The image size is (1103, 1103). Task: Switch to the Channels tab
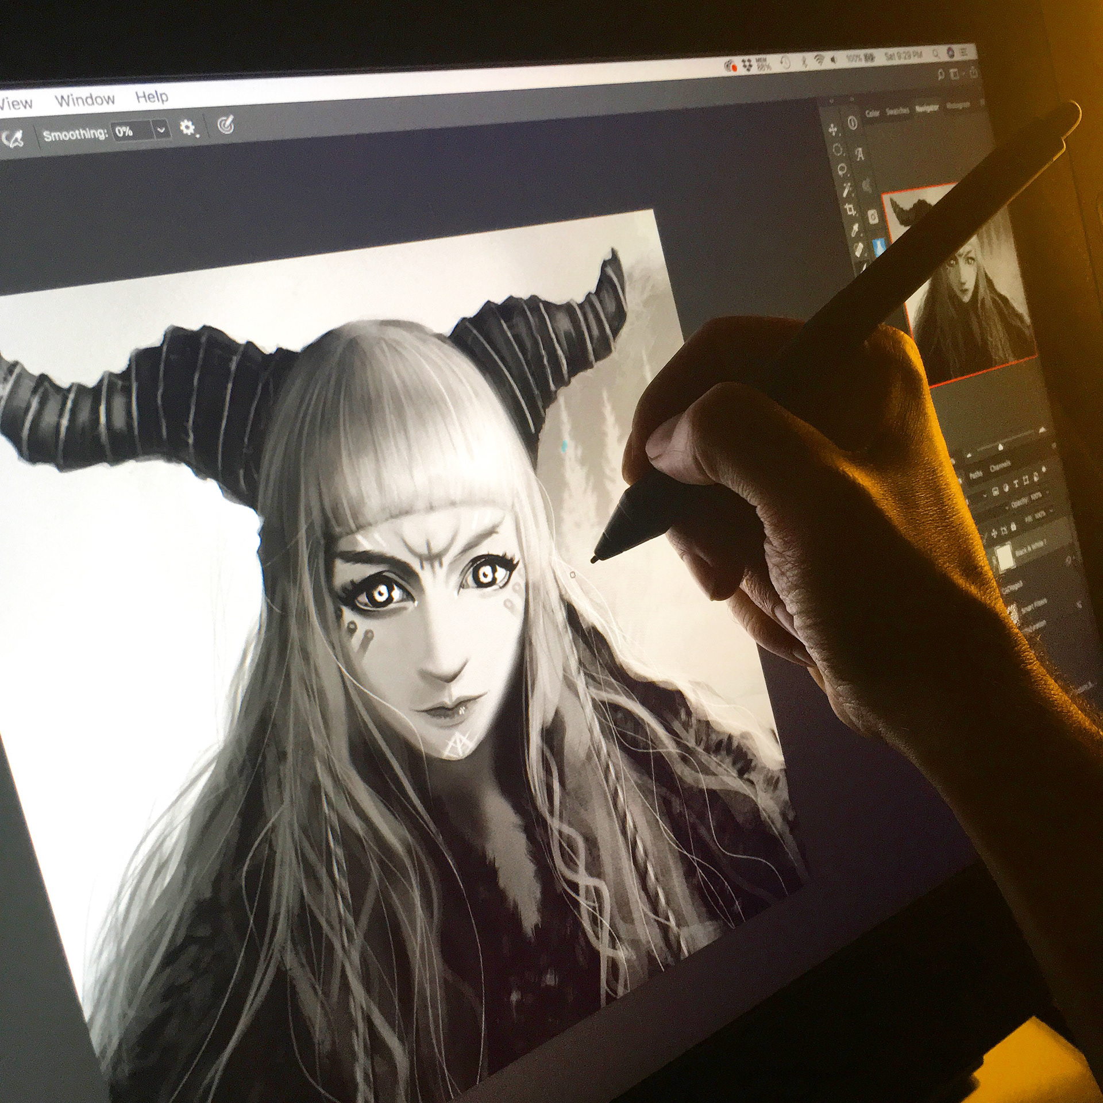(x=1000, y=466)
